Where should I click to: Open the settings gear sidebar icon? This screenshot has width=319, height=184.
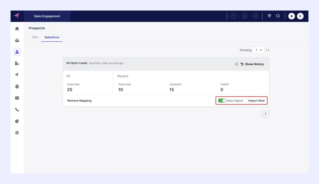pos(17,133)
